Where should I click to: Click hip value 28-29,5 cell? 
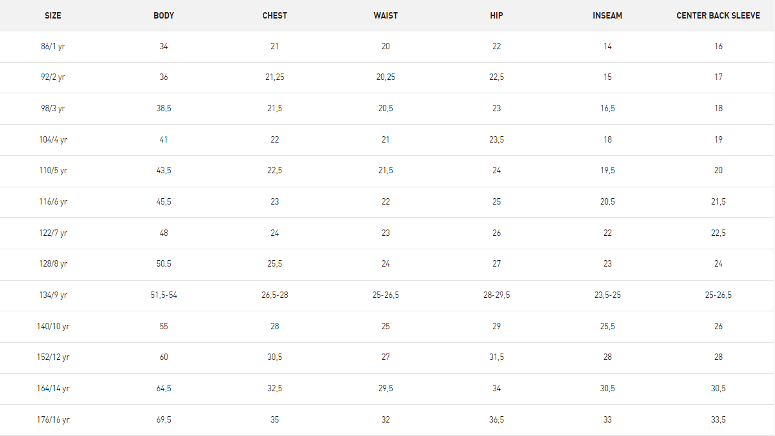click(497, 295)
